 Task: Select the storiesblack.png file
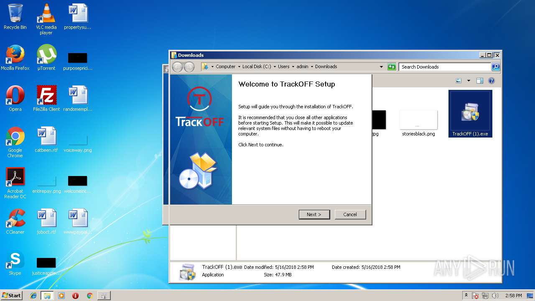(418, 124)
